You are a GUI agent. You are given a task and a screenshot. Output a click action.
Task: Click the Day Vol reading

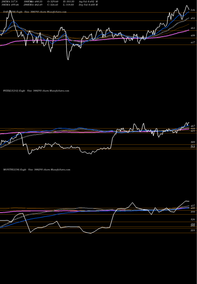tap(88, 5)
